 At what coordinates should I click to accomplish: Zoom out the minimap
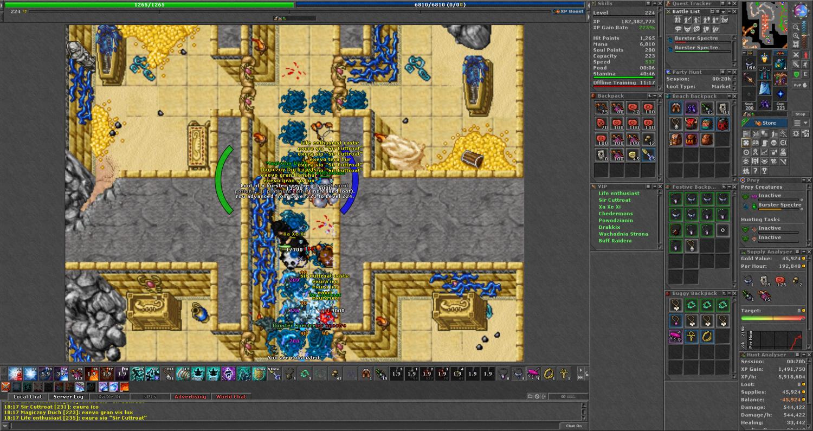pos(796,28)
